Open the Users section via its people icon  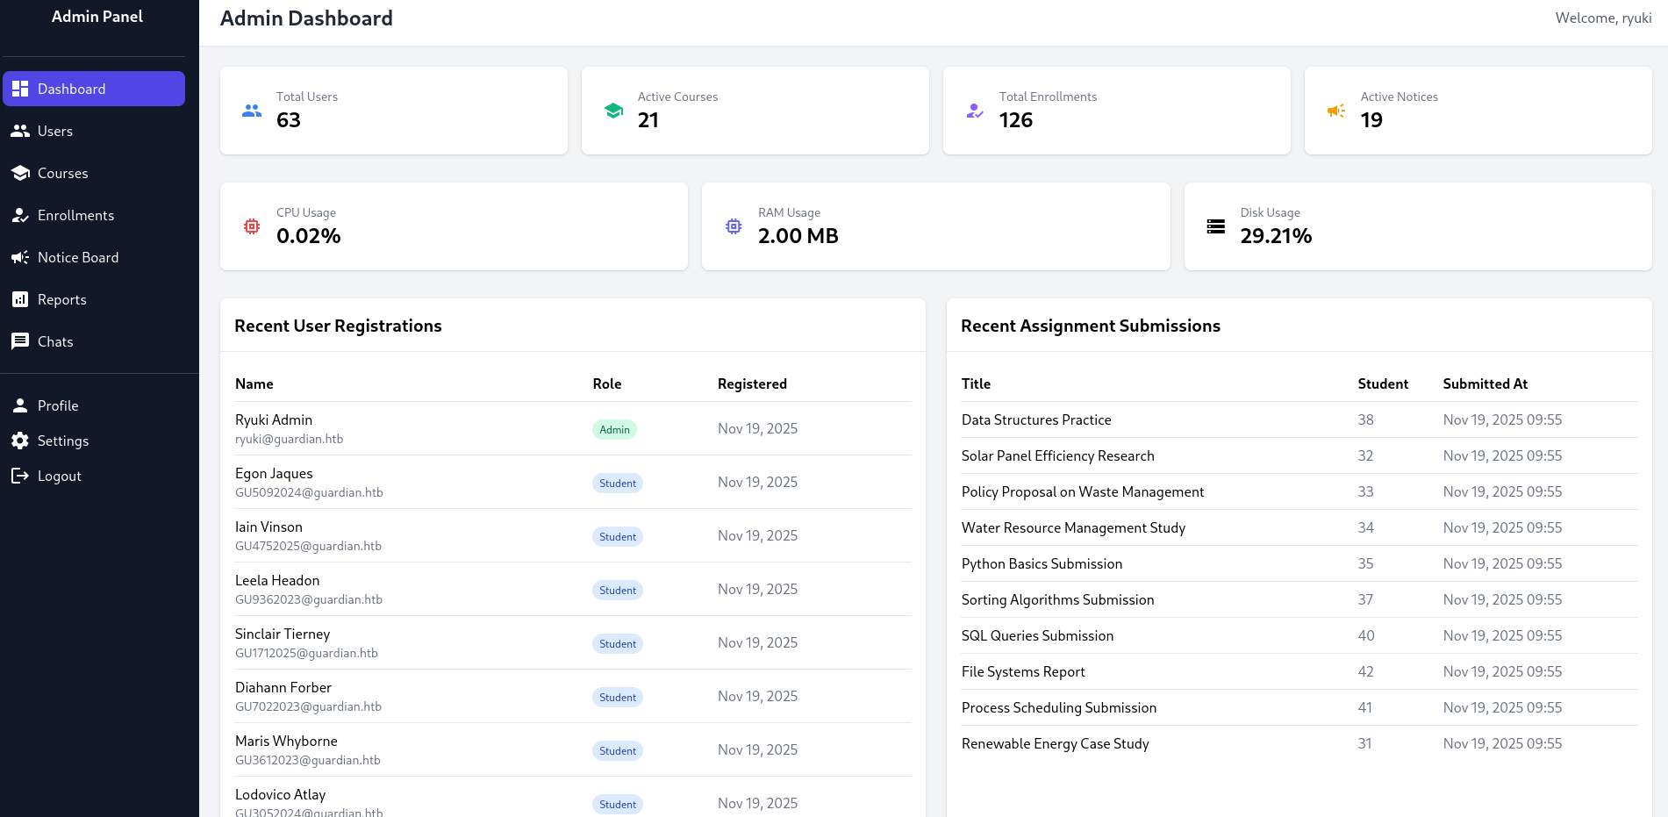[x=20, y=130]
